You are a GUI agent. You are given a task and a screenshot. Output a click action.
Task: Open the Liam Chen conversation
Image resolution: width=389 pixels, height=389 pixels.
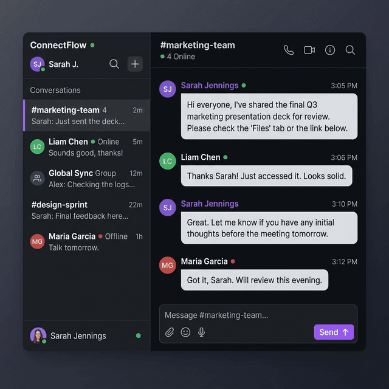(86, 147)
